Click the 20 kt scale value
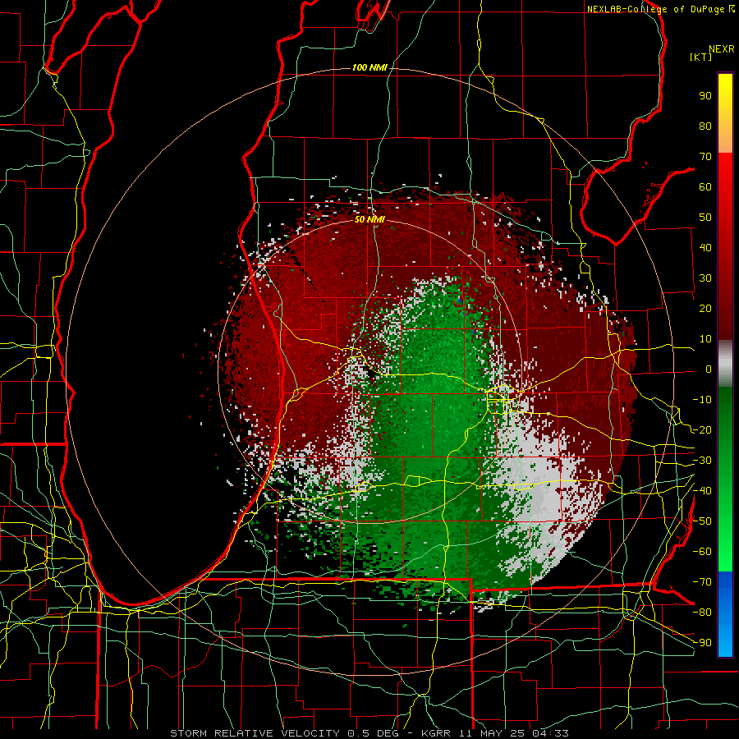This screenshot has width=739, height=739. 705,308
